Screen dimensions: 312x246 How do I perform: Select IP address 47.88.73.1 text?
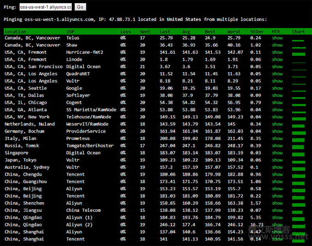[122, 19]
